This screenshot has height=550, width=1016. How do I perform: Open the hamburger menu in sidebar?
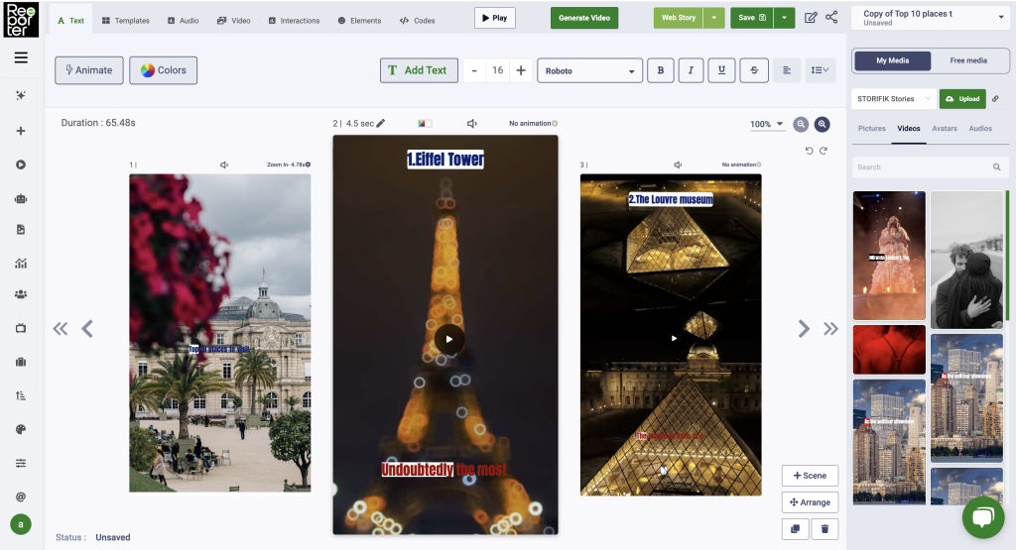pos(21,57)
